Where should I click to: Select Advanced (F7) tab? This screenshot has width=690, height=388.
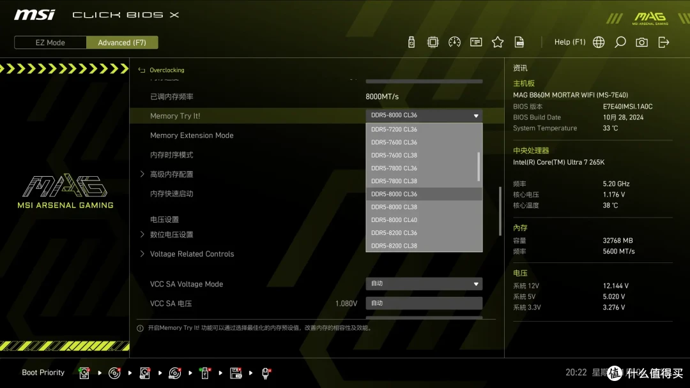coord(122,43)
